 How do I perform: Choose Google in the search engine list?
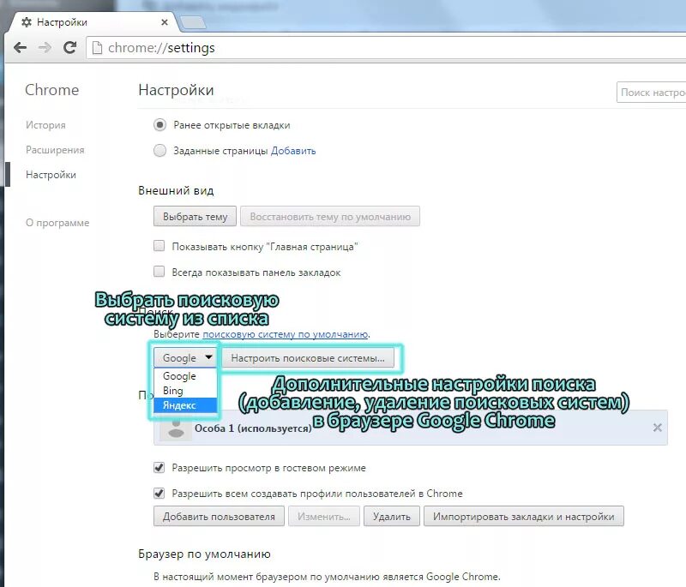[x=185, y=376]
